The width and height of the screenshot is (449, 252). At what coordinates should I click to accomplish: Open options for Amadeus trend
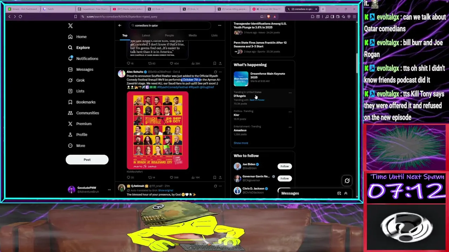pyautogui.click(x=290, y=127)
